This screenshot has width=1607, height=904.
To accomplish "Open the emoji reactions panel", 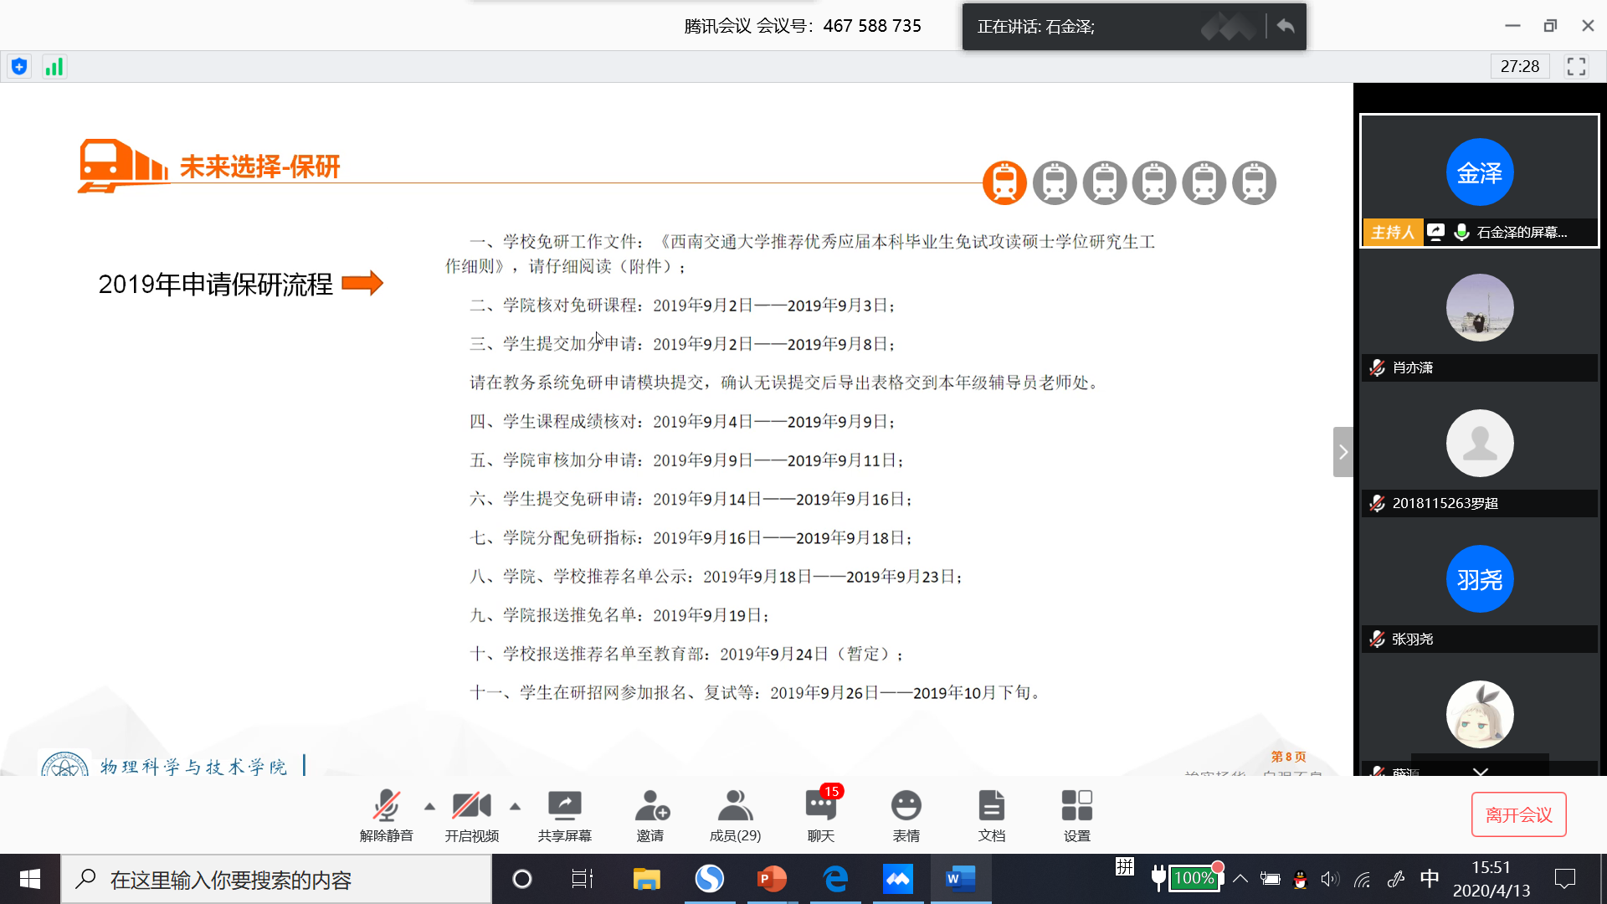I will 906,815.
